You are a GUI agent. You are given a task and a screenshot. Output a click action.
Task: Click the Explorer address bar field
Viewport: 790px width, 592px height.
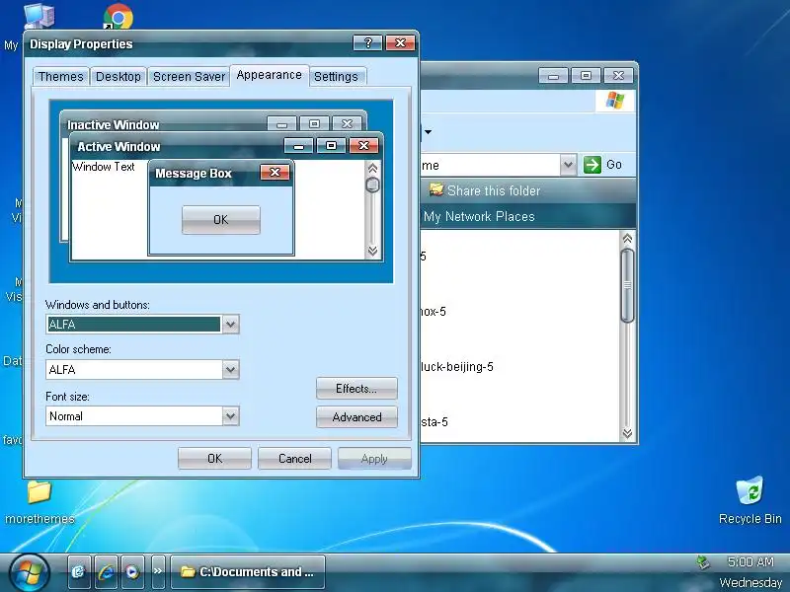(490, 165)
